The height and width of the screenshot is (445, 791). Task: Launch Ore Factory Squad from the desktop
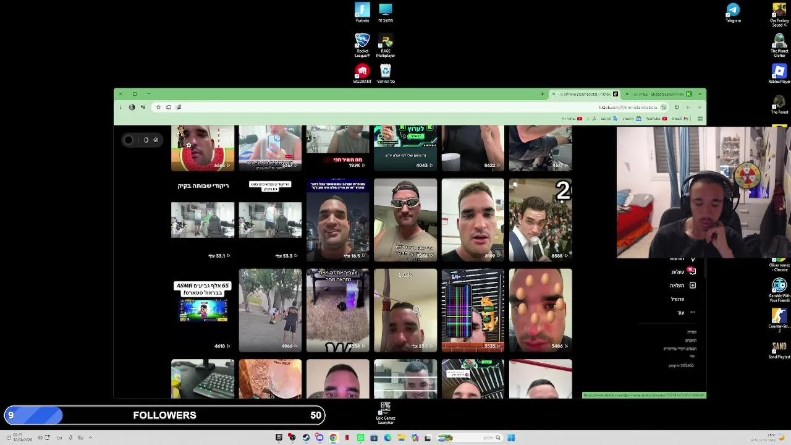(779, 15)
